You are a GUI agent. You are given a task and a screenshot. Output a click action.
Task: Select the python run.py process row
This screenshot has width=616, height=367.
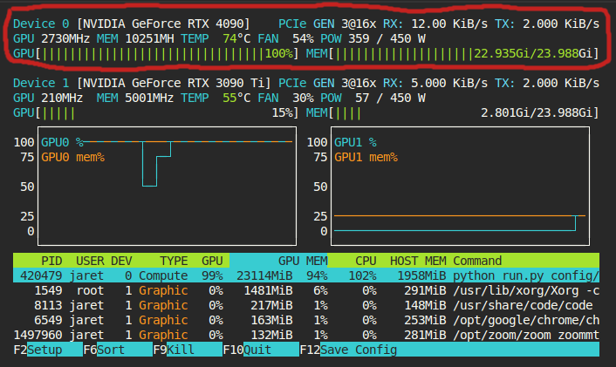(306, 275)
